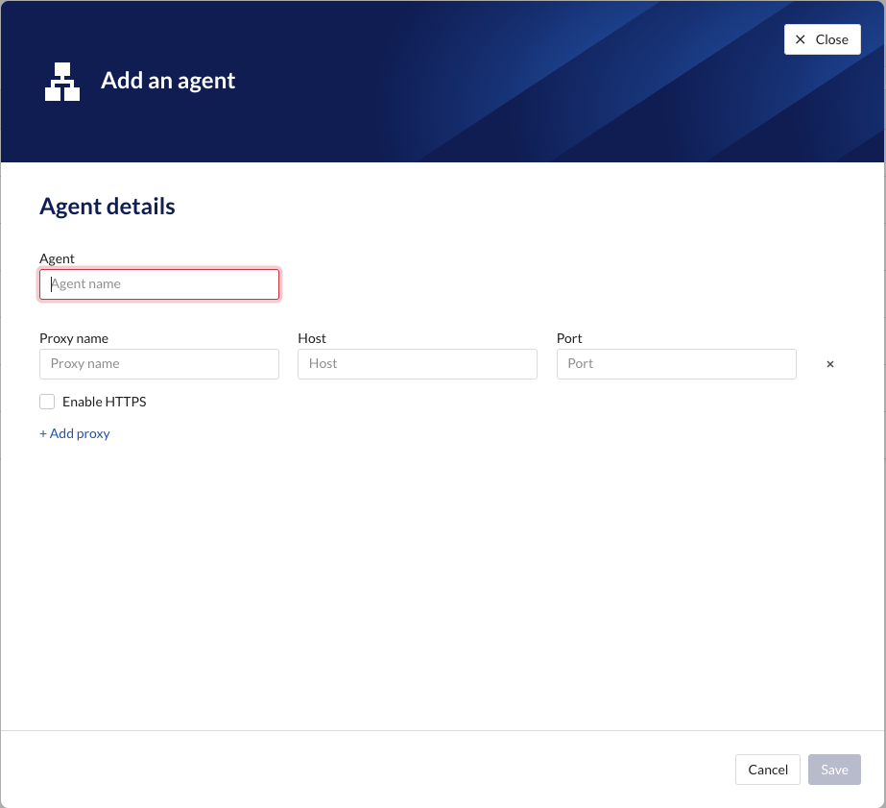Click the Port input field
The height and width of the screenshot is (808, 886).
676,363
